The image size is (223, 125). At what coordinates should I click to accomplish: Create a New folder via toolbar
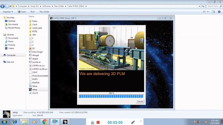[44, 11]
